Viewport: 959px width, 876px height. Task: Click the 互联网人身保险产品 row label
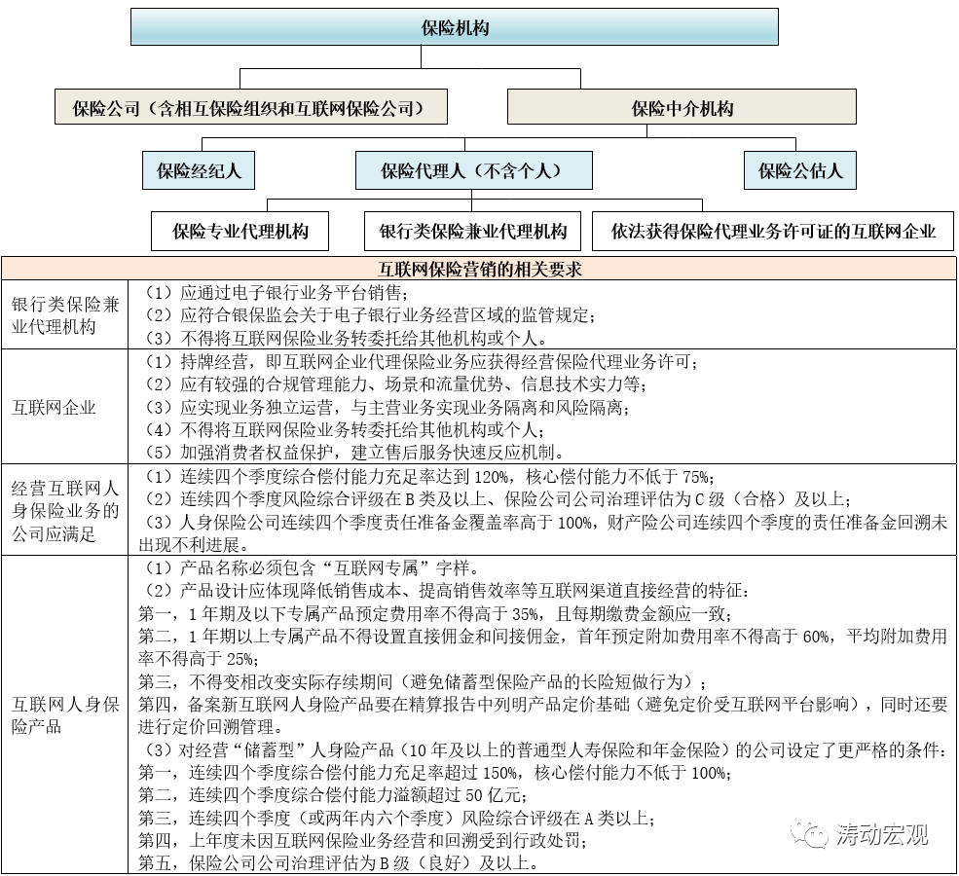65,713
